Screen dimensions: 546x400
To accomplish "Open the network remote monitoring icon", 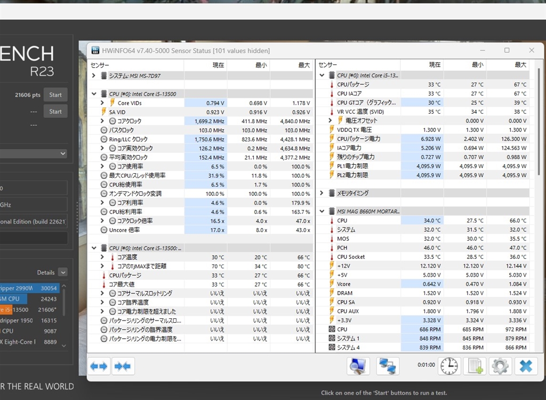I will pyautogui.click(x=388, y=366).
